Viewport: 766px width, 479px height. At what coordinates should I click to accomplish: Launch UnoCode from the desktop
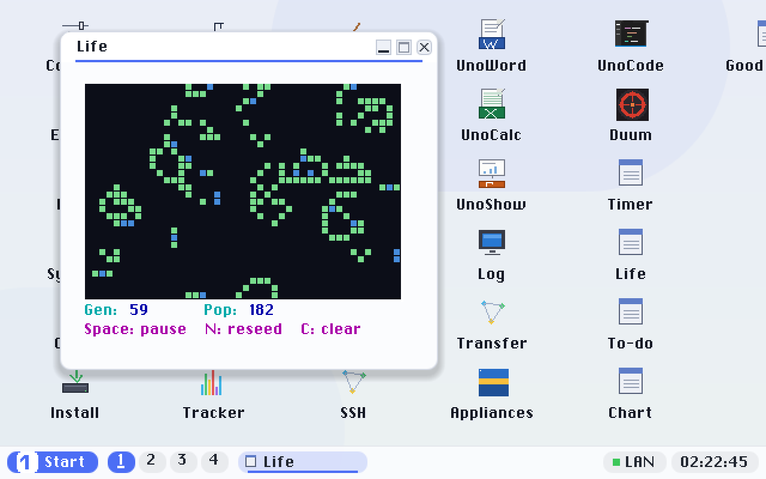click(x=631, y=45)
